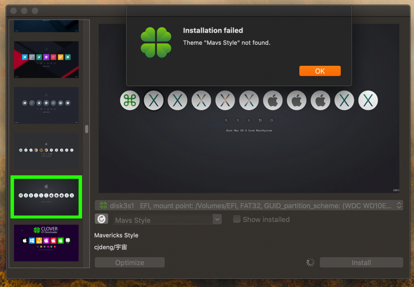
Task: Click the theme list vertical scrollbar handle
Action: 87,129
